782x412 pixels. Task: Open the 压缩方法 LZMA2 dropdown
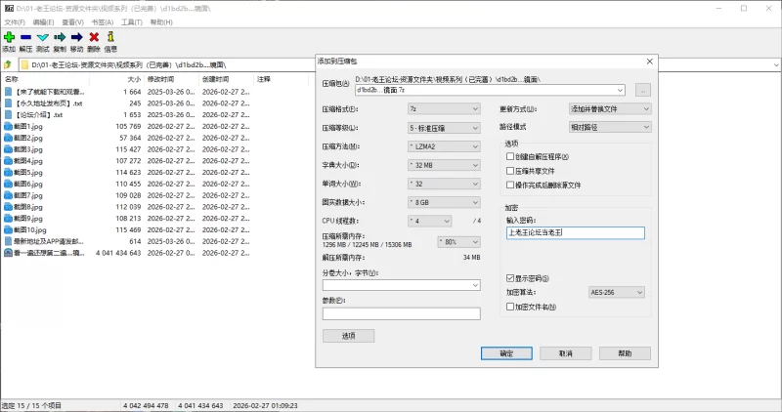point(444,146)
